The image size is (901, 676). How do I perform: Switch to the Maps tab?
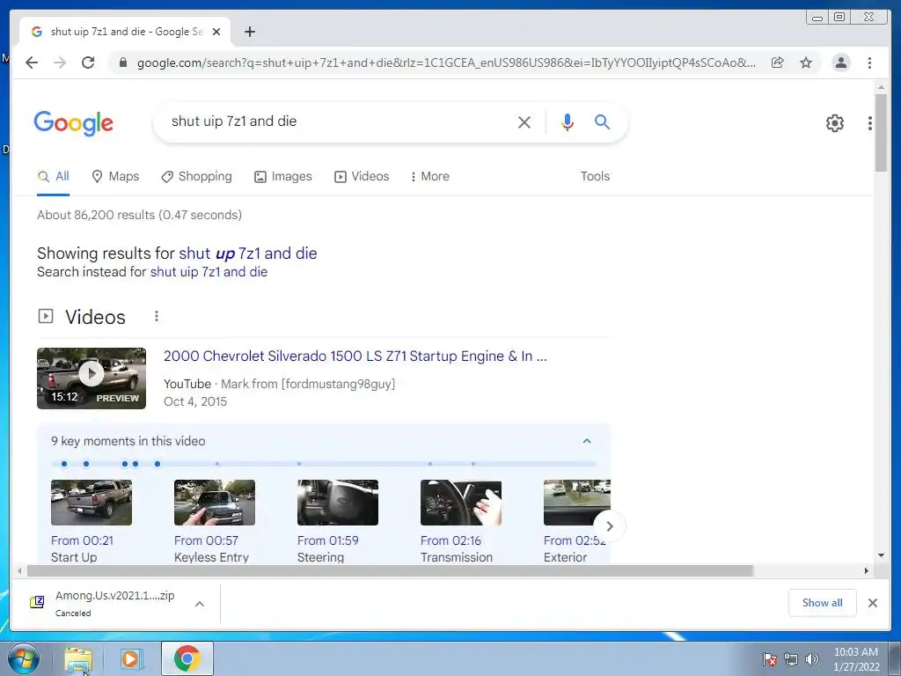(115, 176)
